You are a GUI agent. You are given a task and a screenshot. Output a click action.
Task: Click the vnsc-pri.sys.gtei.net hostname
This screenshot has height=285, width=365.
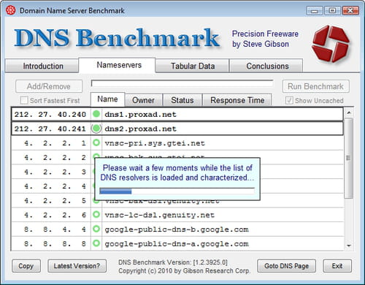(155, 143)
